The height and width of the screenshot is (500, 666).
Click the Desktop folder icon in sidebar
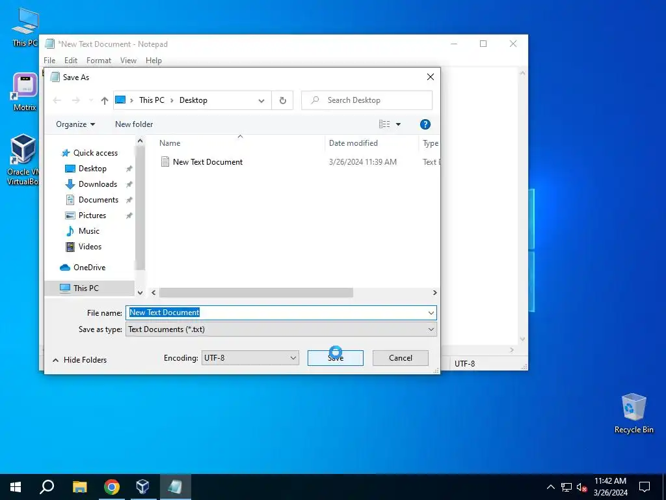pos(70,169)
